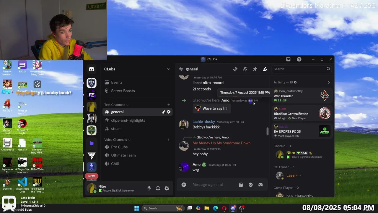378x213 pixels.
Task: Click the 'Bobbys backkkk' message text
Action: (206, 127)
